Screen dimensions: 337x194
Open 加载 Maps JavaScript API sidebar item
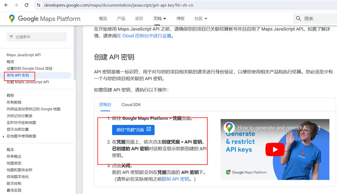tap(28, 82)
